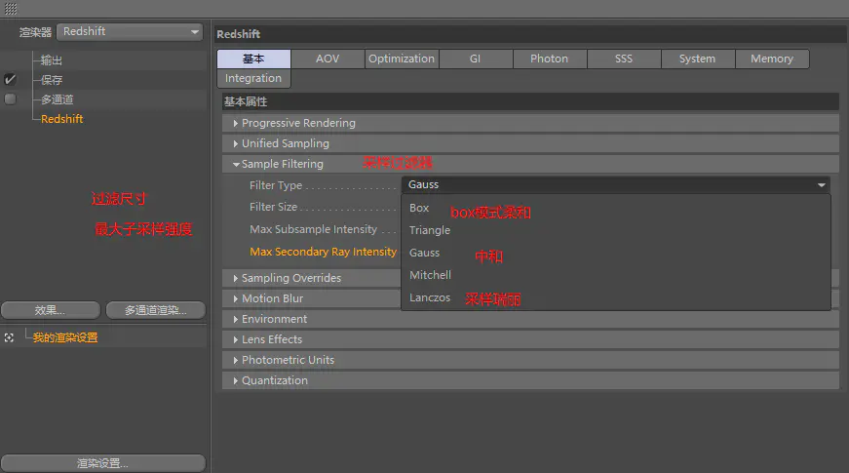Choose Mitchell from the filter type list

[x=616, y=275]
